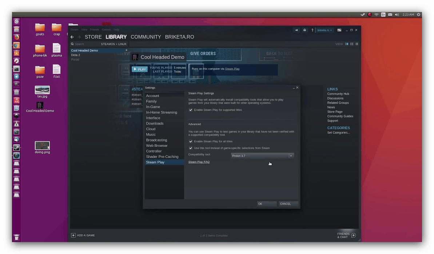Switch to Big Picture mode icon
The height and width of the screenshot is (254, 434).
(339, 30)
